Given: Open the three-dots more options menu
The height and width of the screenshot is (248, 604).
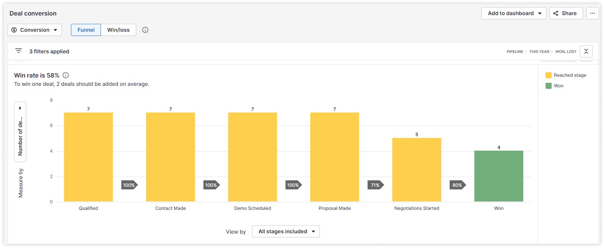Looking at the screenshot, I should 592,13.
